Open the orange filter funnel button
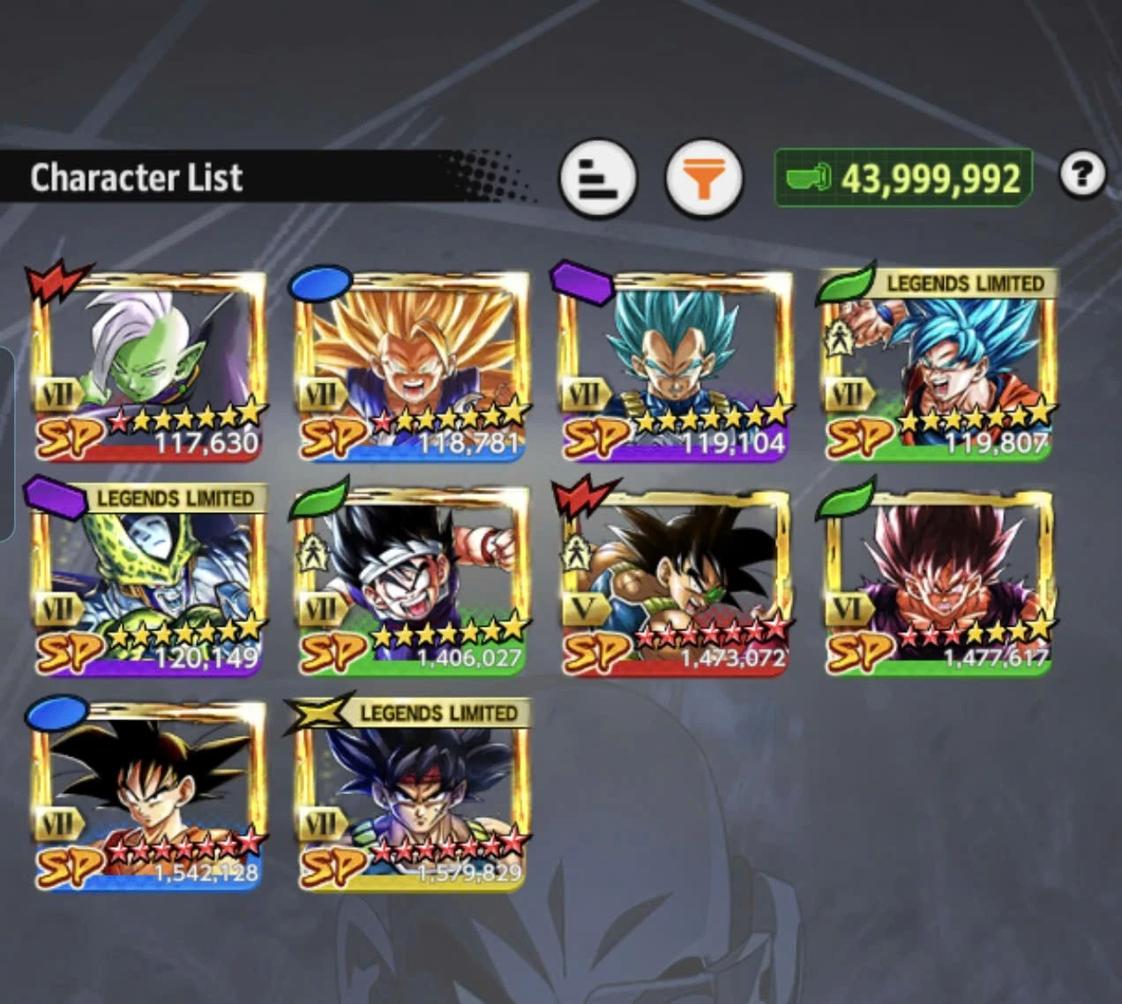The width and height of the screenshot is (1122, 1004). click(x=703, y=179)
